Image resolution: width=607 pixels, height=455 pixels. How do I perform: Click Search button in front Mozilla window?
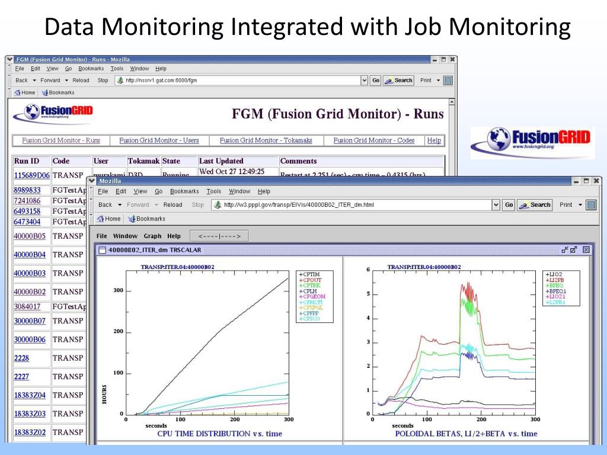[535, 204]
